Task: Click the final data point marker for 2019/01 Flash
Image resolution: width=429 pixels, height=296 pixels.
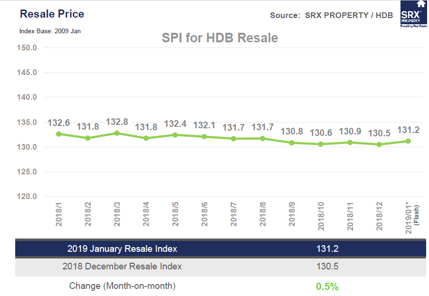Action: click(x=408, y=141)
